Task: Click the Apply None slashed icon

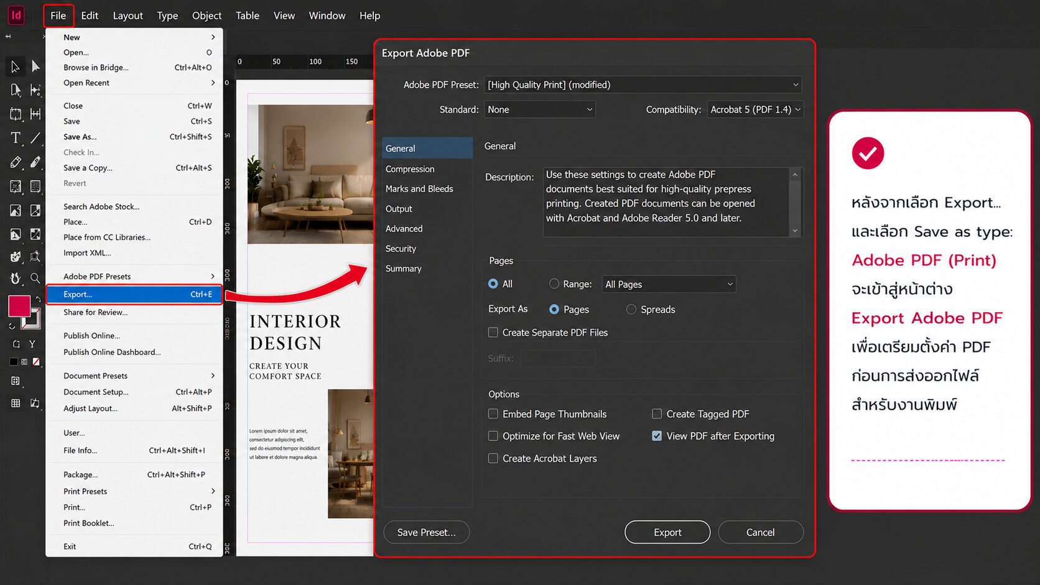Action: (36, 361)
